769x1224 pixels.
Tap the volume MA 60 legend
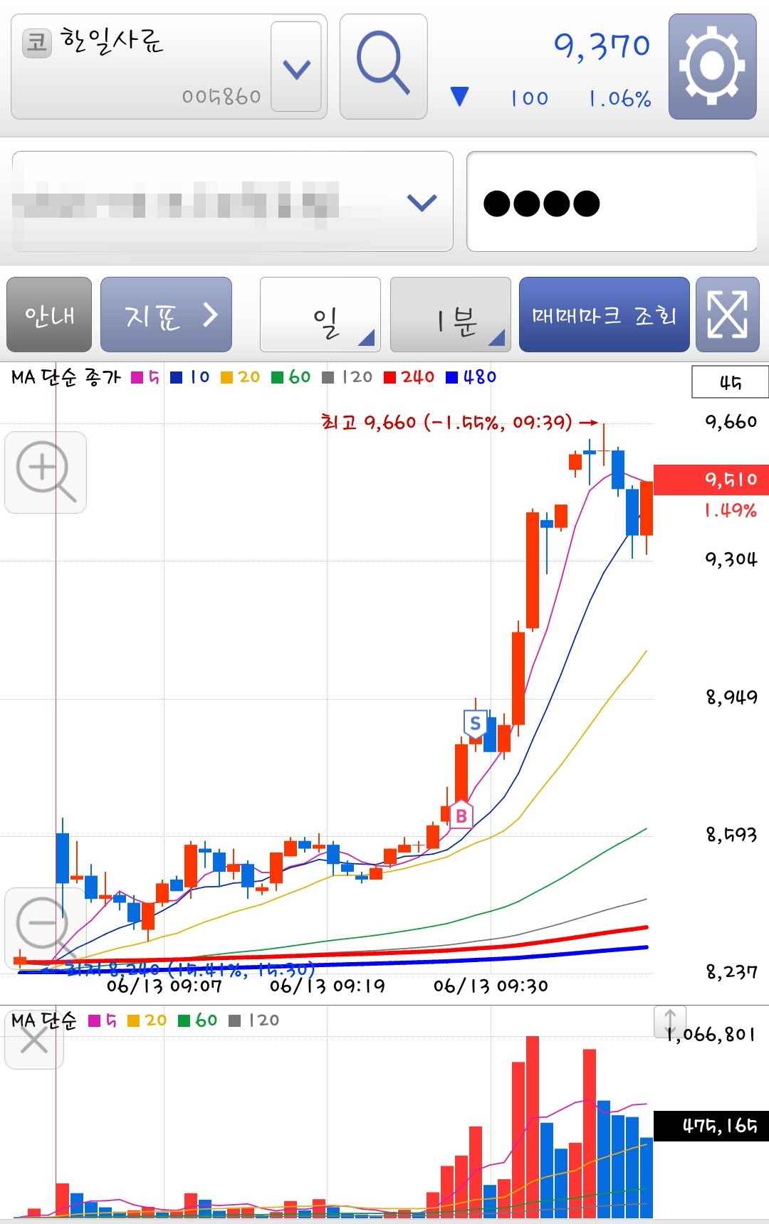point(198,1020)
